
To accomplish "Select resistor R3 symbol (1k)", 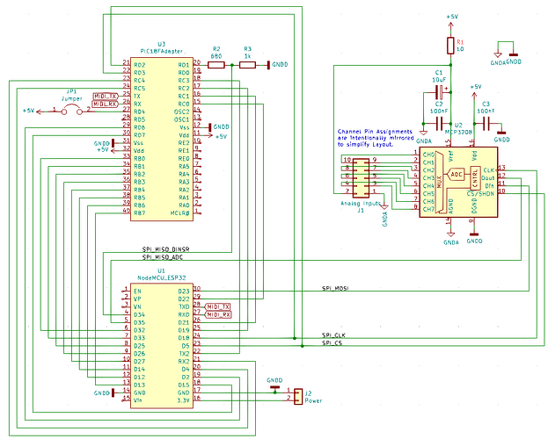I will (247, 65).
